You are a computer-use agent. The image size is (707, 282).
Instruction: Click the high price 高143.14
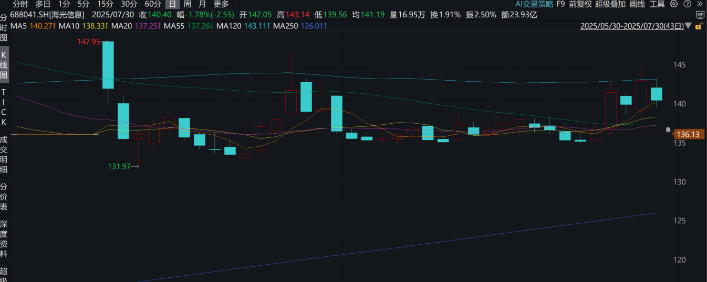(293, 15)
